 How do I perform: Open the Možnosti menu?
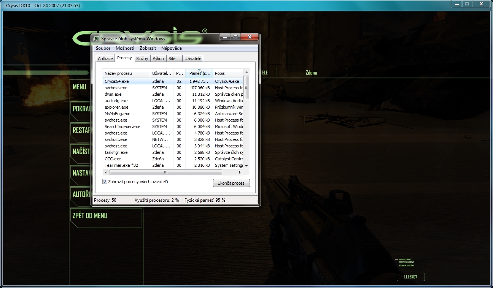pyautogui.click(x=125, y=48)
